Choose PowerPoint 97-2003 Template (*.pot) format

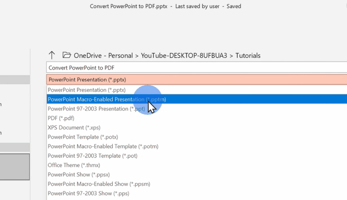coord(93,156)
